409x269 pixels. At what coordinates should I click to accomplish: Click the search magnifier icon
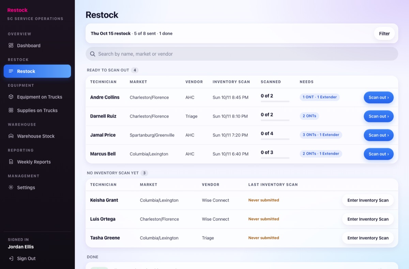(x=92, y=54)
